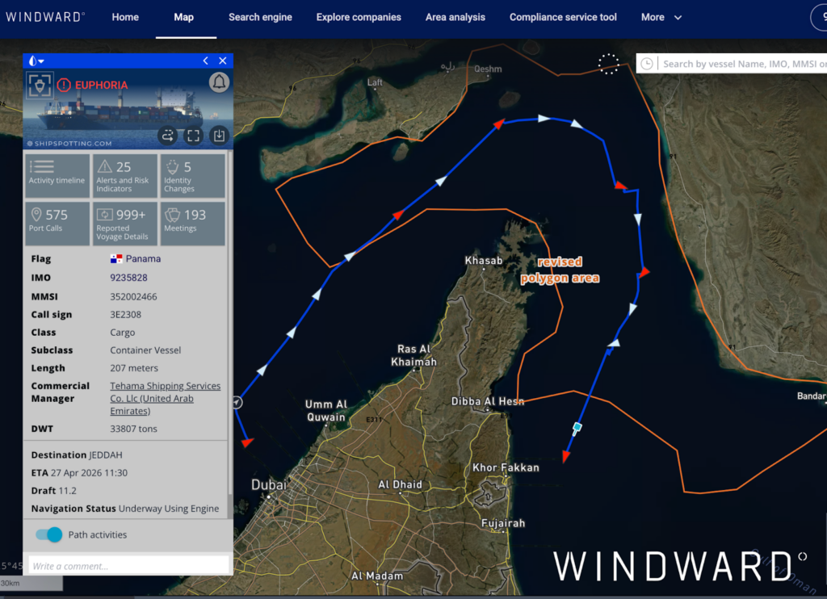Open Reported Voyage Details tile

[x=125, y=224]
